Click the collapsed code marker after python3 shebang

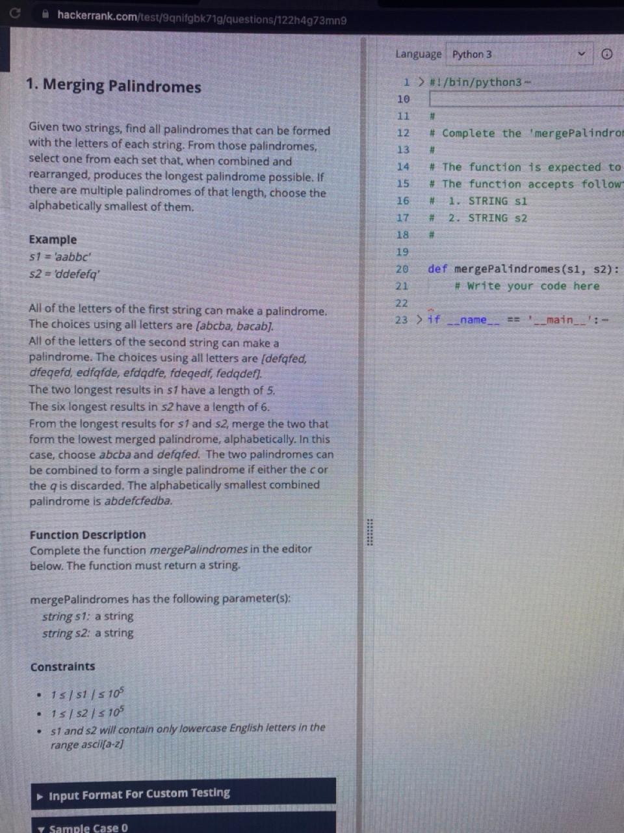click(526, 82)
